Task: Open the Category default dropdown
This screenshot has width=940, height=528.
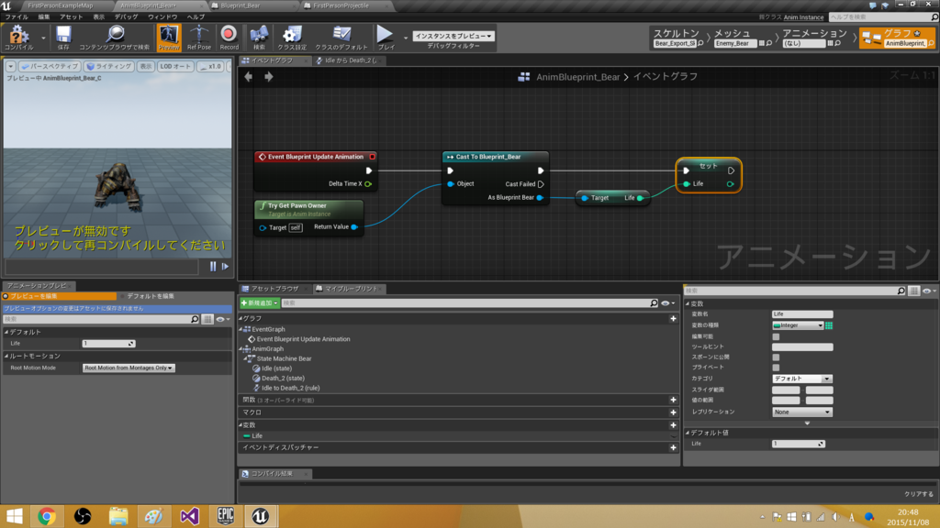Action: pos(802,379)
